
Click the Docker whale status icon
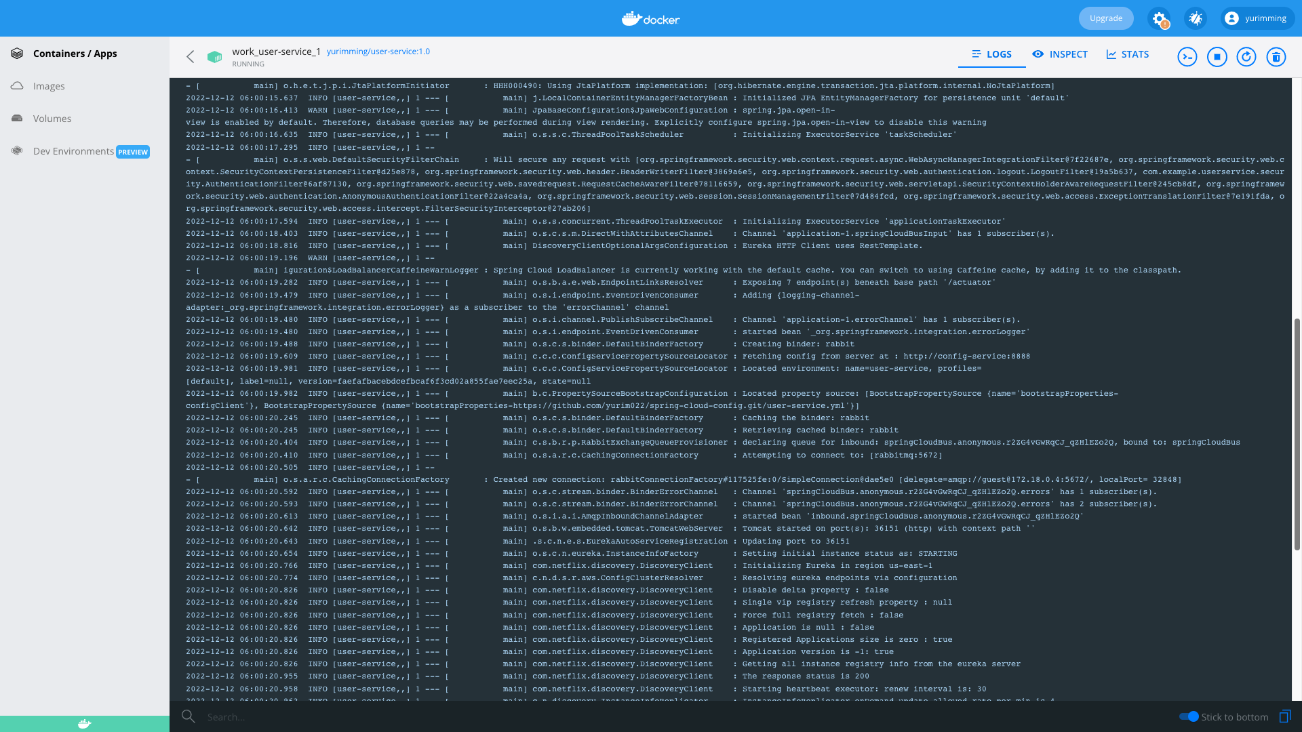tap(84, 724)
